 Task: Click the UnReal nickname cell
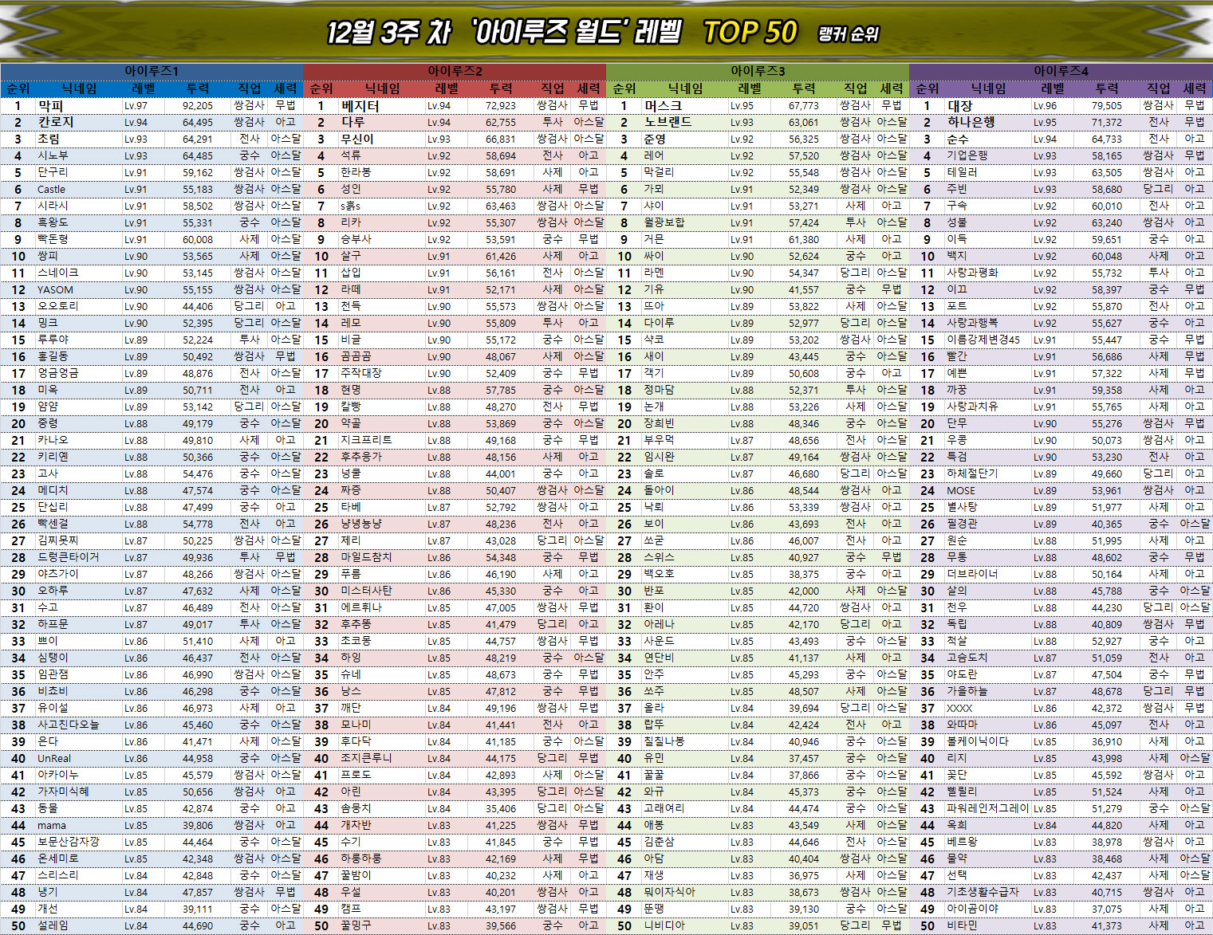click(54, 758)
